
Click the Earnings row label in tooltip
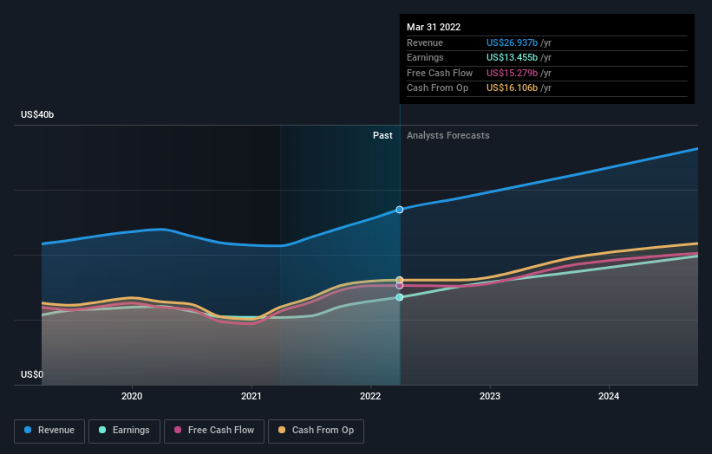425,57
